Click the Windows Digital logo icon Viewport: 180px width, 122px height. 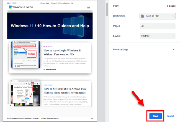pos(10,7)
